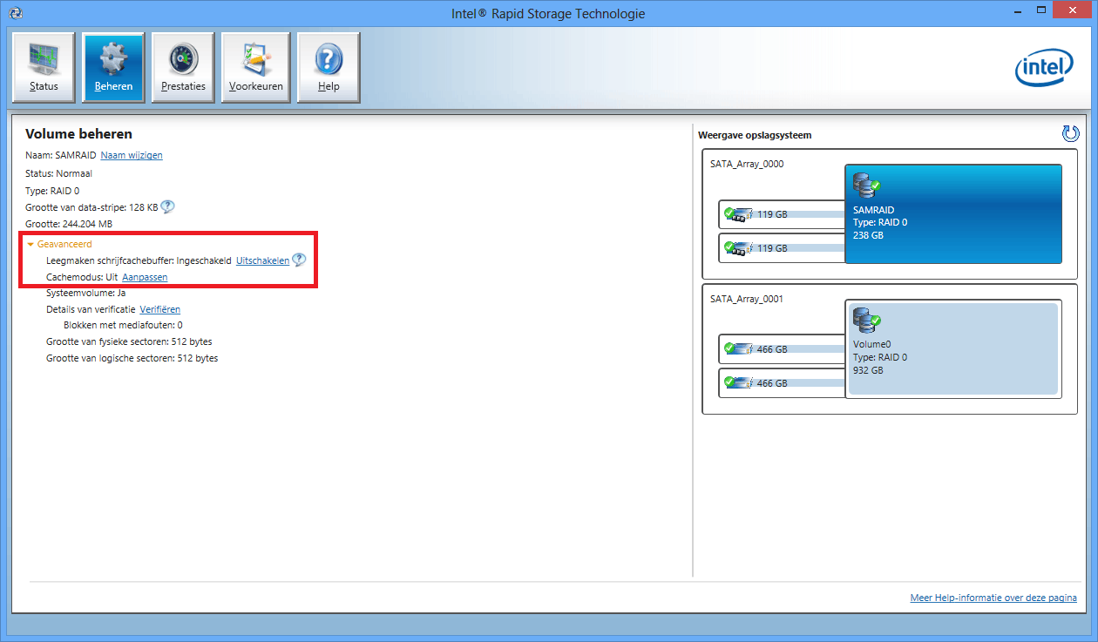The width and height of the screenshot is (1098, 642).
Task: Click the application icon in title bar
Action: [x=14, y=14]
